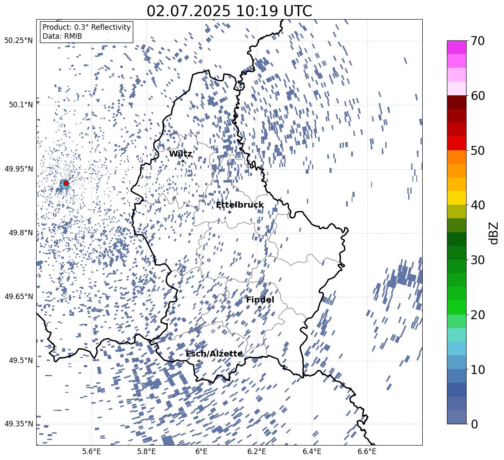Click the colorbar tick label 10
Image resolution: width=504 pixels, height=460 pixels.
(x=477, y=369)
